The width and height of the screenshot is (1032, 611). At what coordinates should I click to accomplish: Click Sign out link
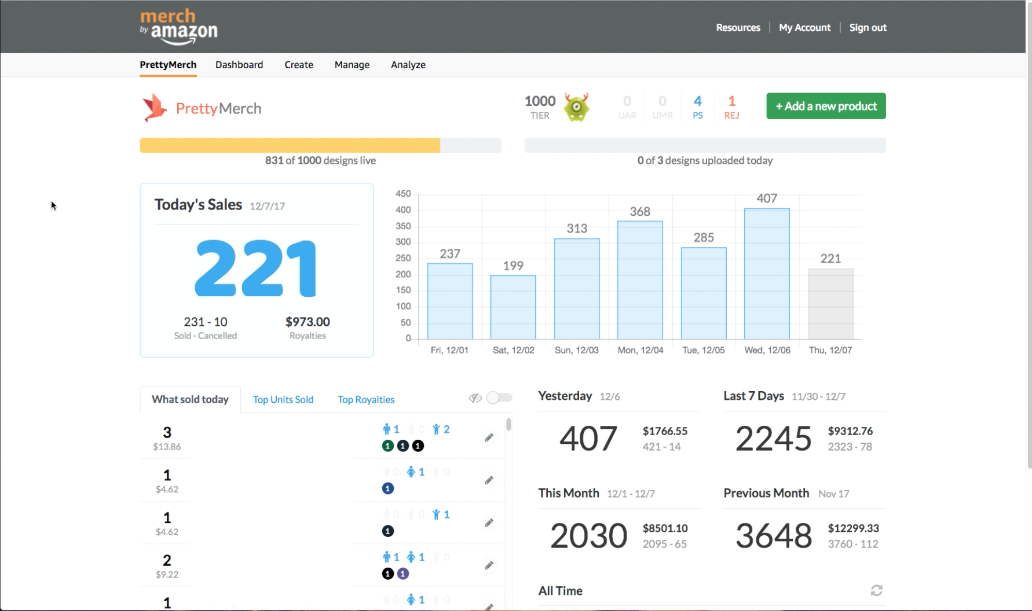click(868, 27)
